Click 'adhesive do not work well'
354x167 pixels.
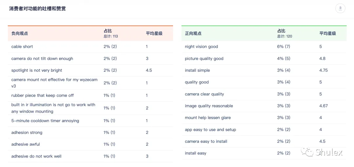(x=36, y=156)
